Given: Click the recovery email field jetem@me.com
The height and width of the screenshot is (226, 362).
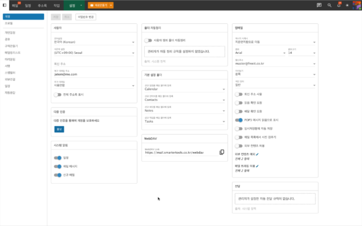Looking at the screenshot, I should pyautogui.click(x=94, y=73).
